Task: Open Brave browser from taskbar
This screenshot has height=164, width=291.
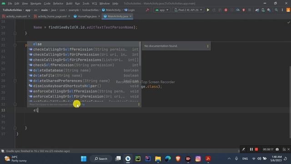Action: coord(178,159)
